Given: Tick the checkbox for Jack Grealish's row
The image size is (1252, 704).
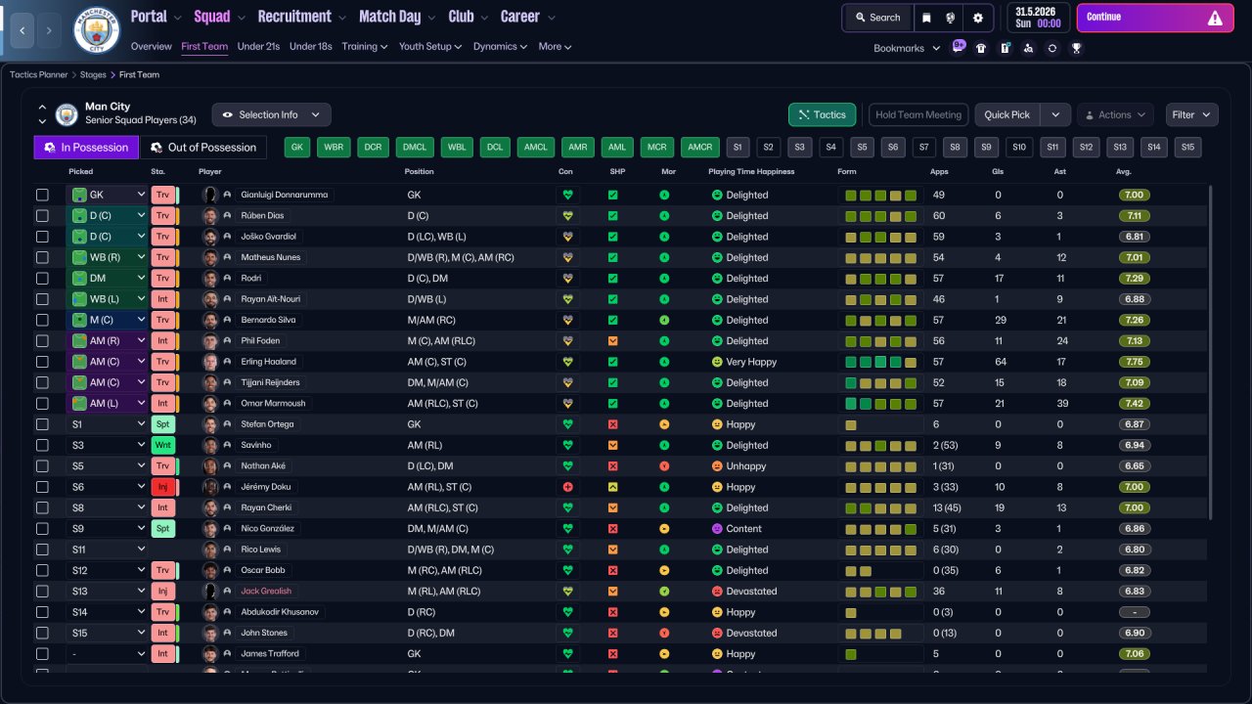Looking at the screenshot, I should pyautogui.click(x=42, y=592).
